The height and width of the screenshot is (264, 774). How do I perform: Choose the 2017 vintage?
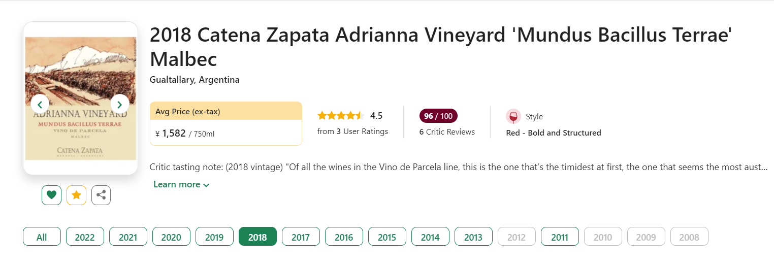pyautogui.click(x=301, y=237)
